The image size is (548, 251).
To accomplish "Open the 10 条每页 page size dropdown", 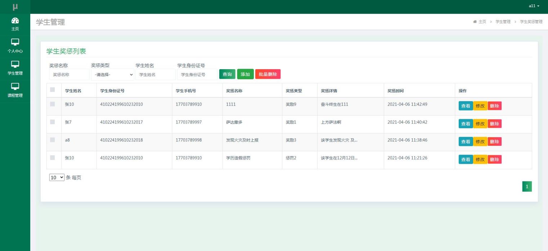I will [x=57, y=178].
